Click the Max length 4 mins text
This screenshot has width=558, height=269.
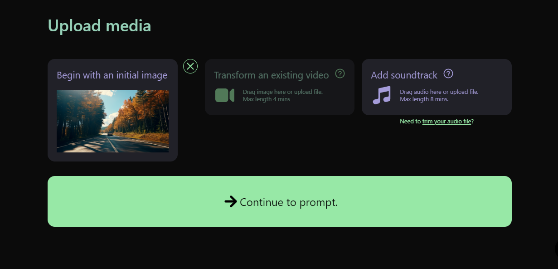(x=267, y=99)
